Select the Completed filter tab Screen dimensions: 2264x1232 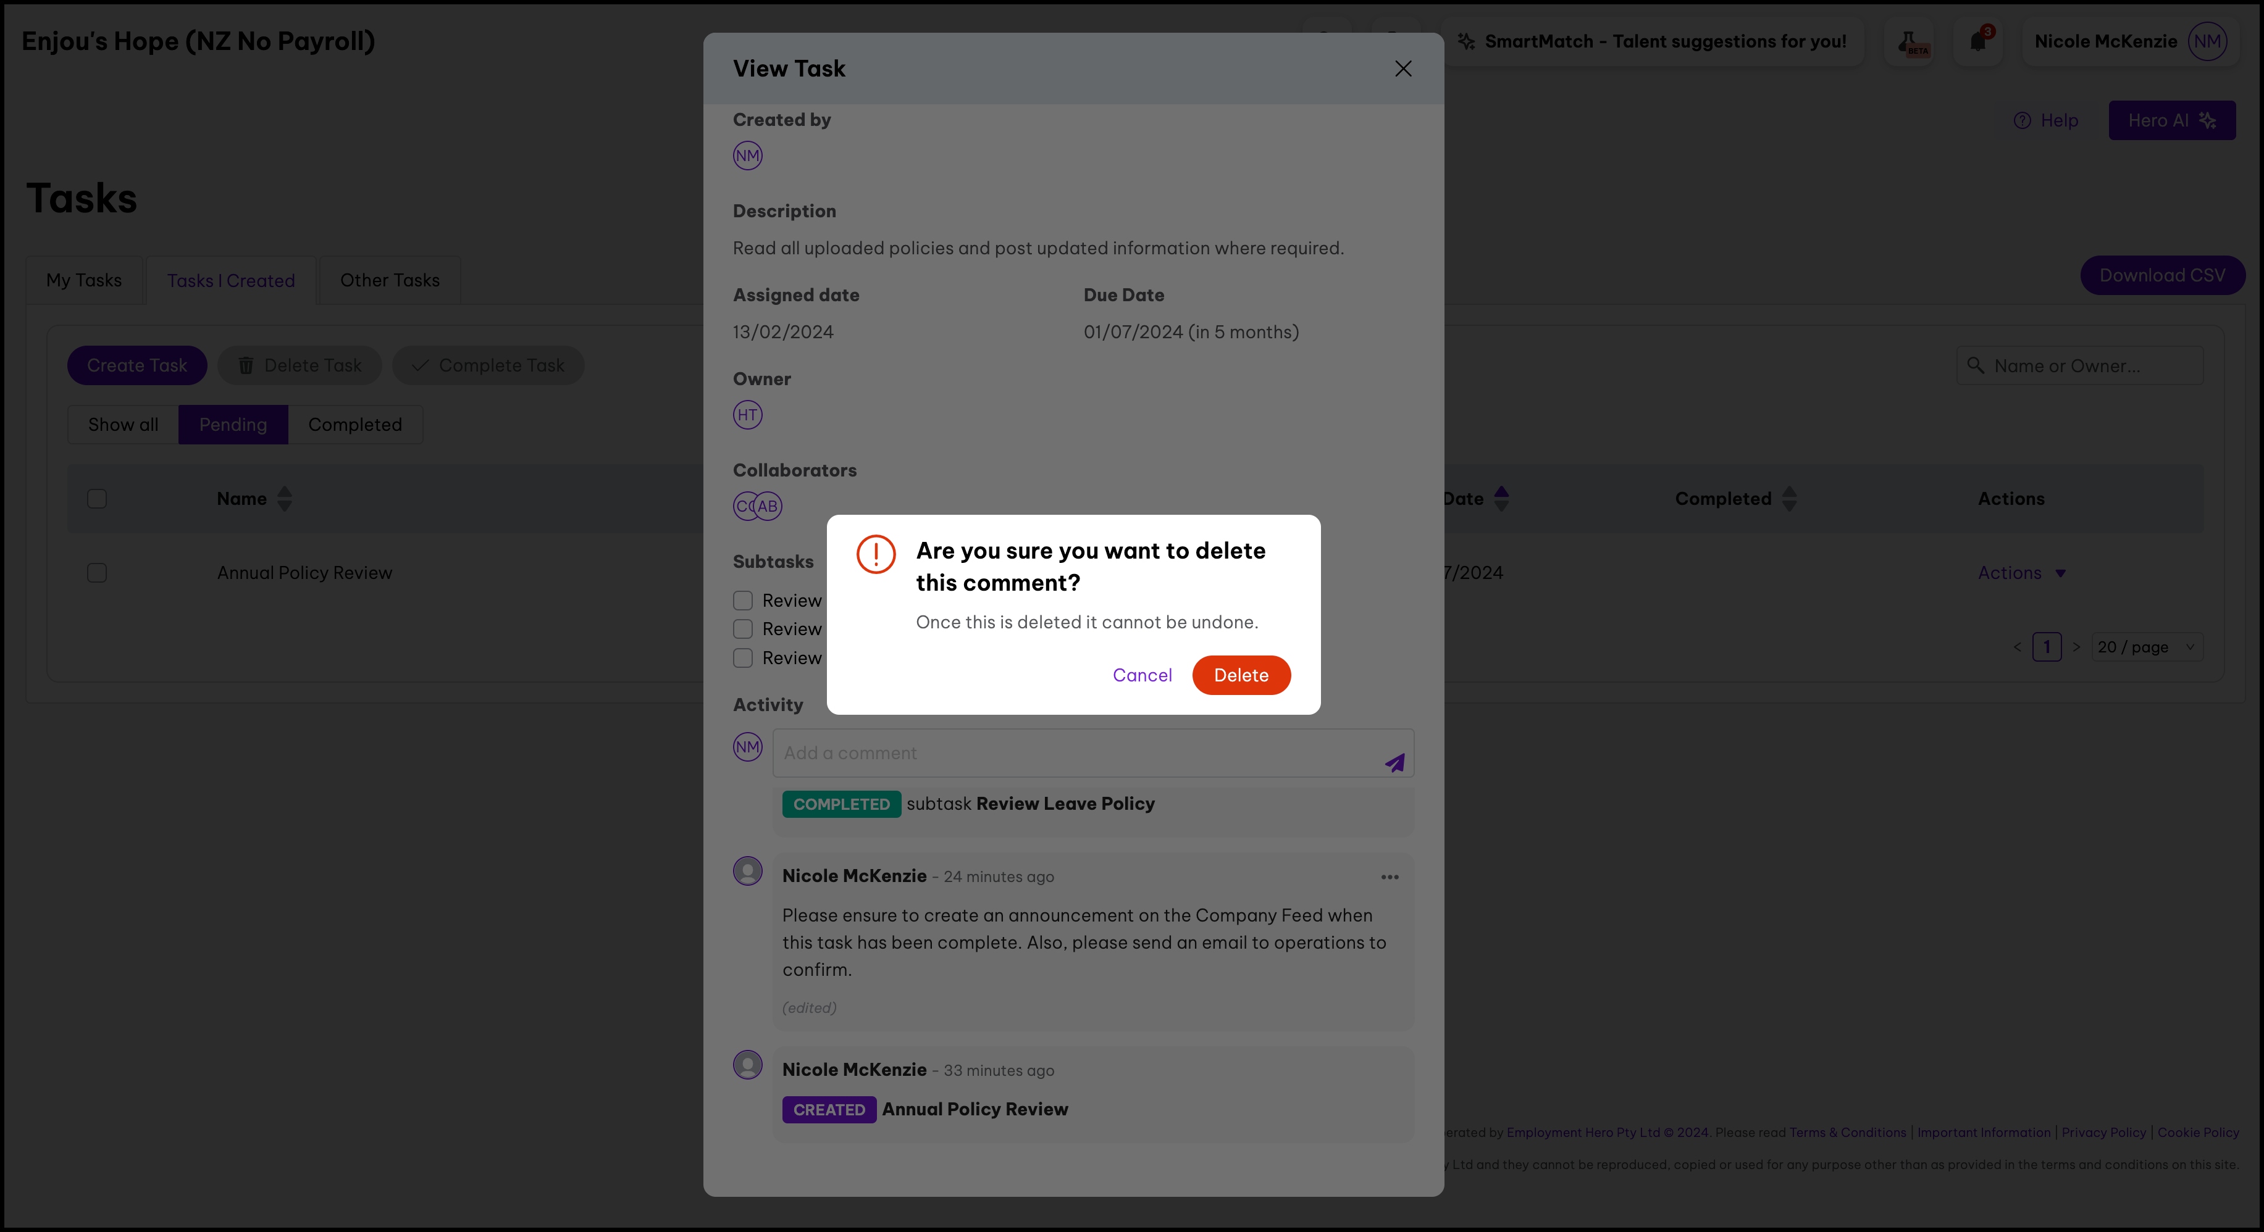click(355, 425)
